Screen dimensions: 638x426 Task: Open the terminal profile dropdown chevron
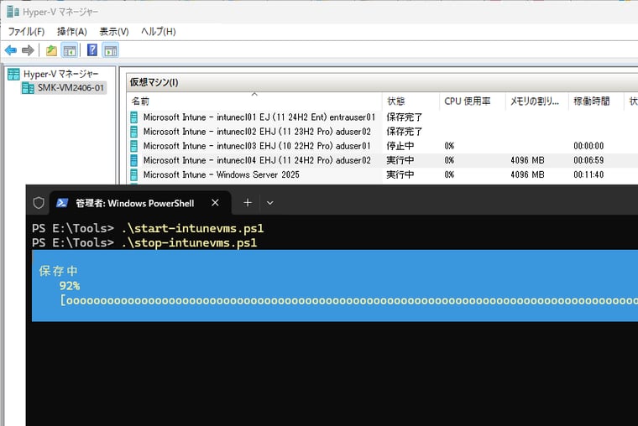269,202
